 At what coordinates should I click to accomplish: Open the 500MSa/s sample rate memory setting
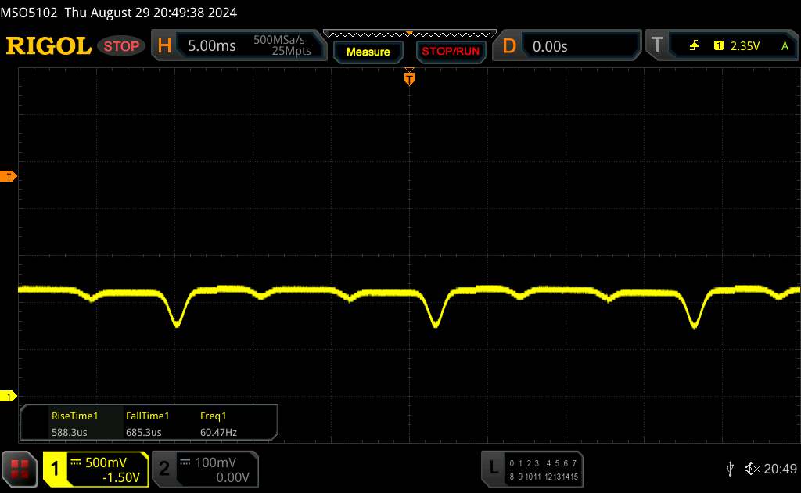tap(282, 45)
